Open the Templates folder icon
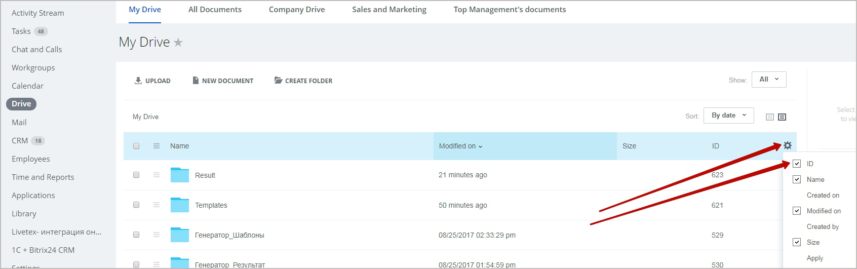 179,205
